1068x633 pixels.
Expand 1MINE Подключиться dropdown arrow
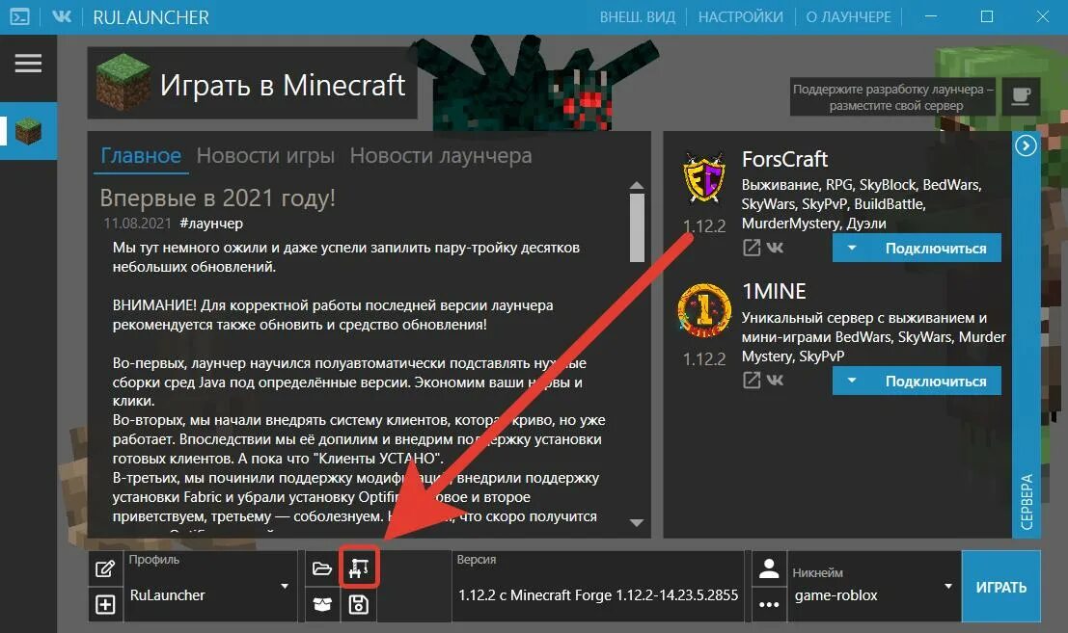[x=851, y=381]
